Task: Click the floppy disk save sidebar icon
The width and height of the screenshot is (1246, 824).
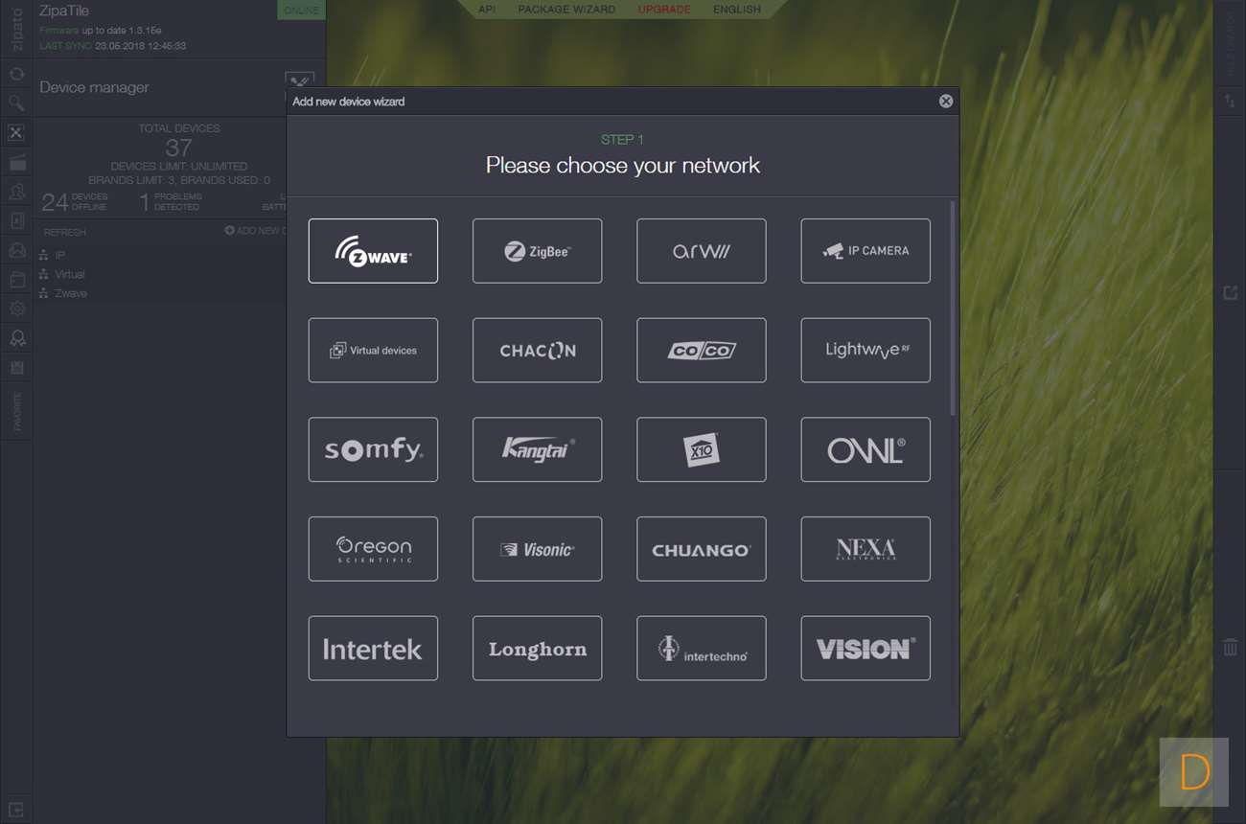Action: pyautogui.click(x=16, y=368)
